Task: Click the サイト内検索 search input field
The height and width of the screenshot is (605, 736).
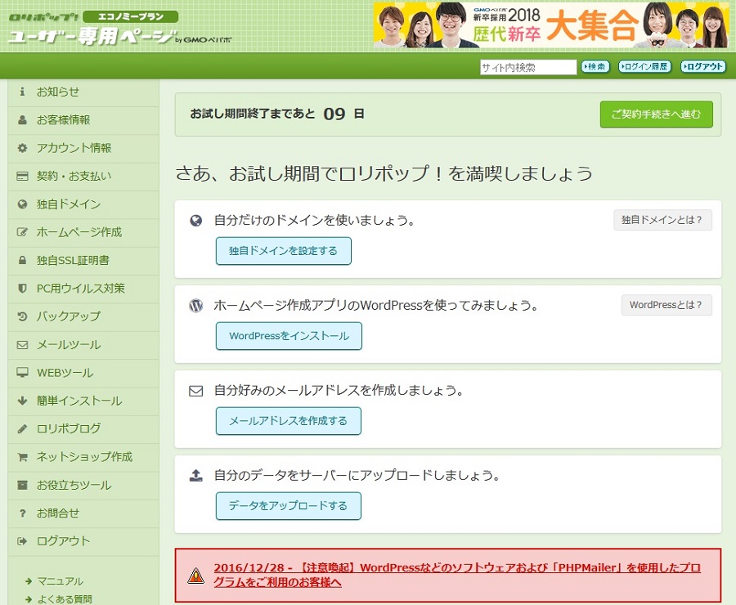Action: (528, 67)
